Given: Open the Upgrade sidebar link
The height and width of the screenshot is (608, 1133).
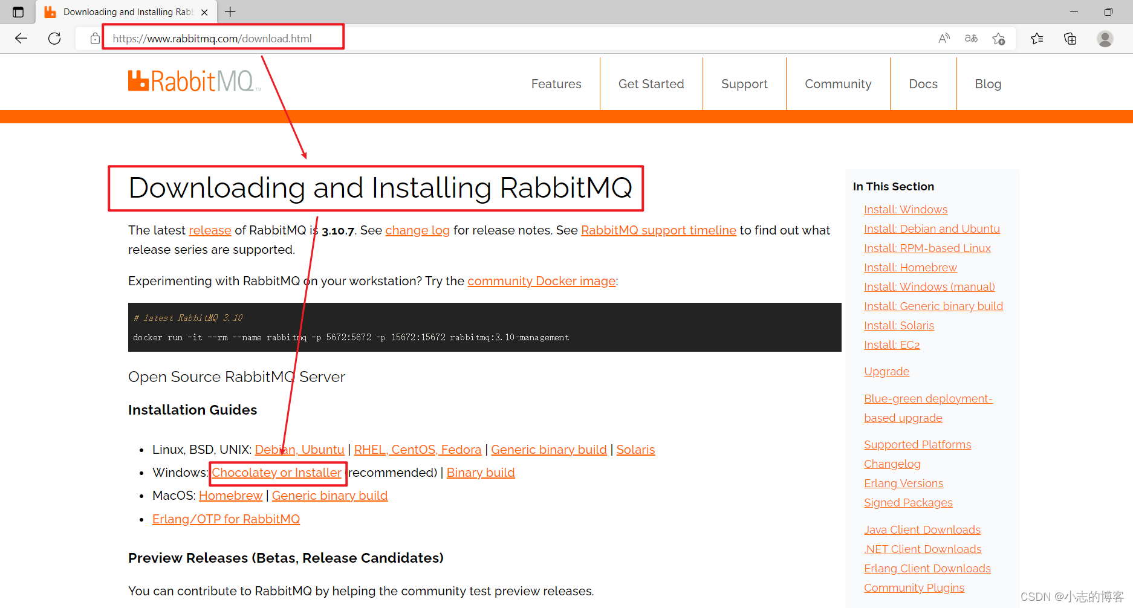Looking at the screenshot, I should tap(886, 372).
